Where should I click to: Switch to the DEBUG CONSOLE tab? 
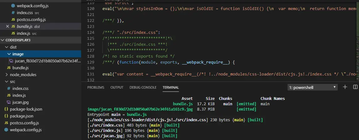(x=143, y=87)
